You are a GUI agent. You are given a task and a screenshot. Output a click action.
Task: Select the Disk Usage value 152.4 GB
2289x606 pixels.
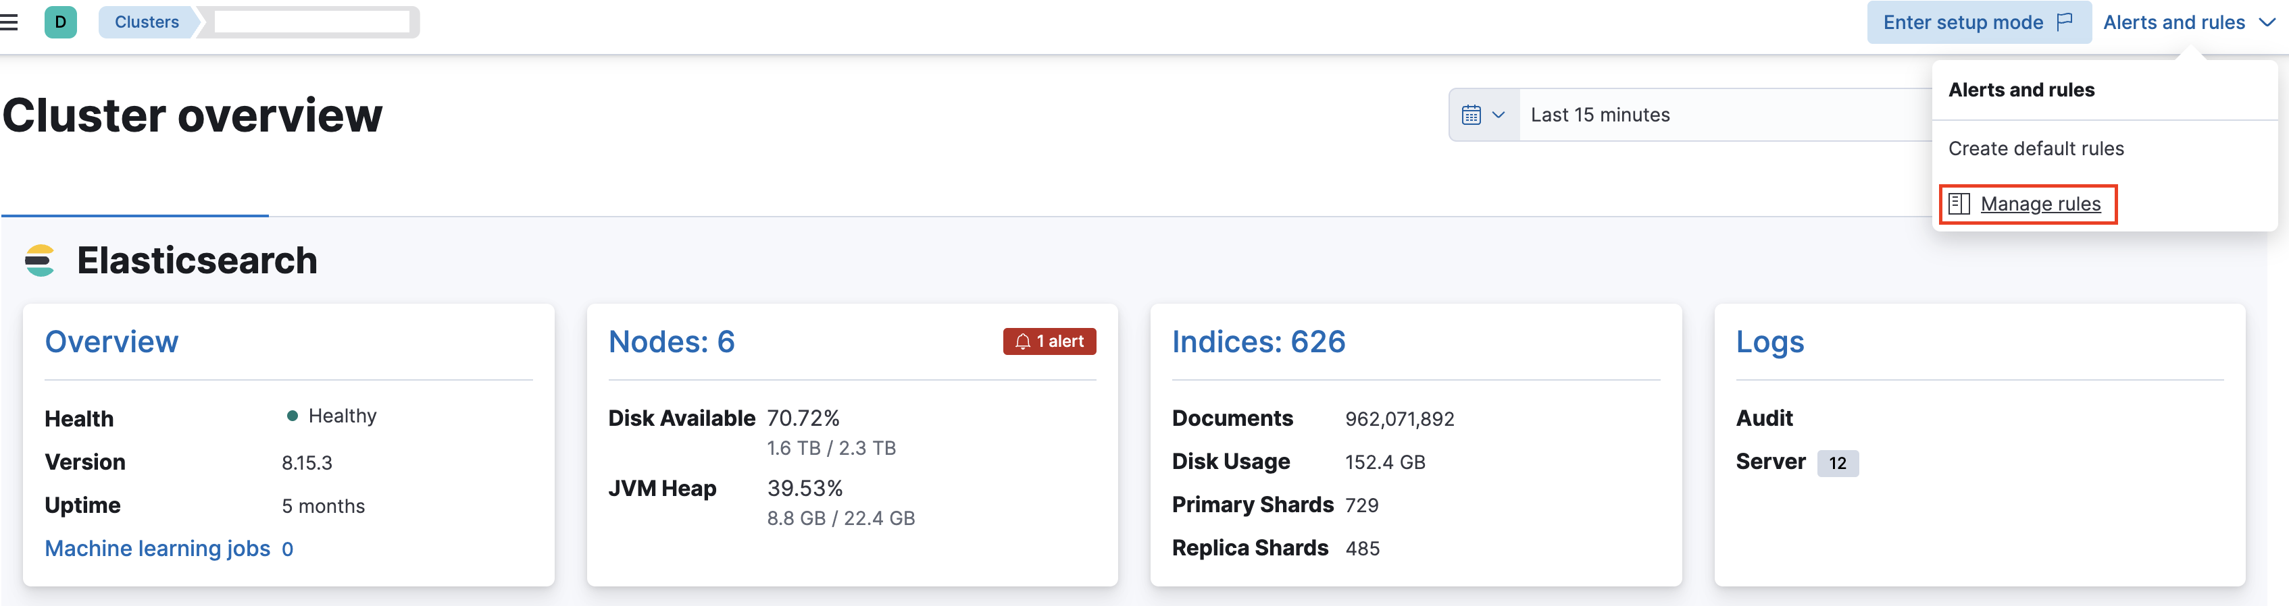(x=1385, y=462)
